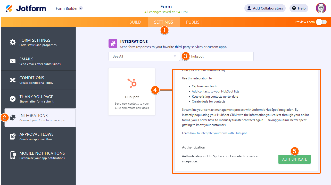Click the 'Capture new leads' bullet

coord(204,86)
